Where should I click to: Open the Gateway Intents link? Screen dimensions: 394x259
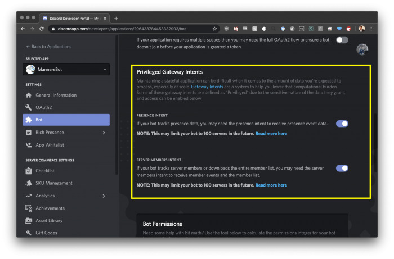(208, 87)
